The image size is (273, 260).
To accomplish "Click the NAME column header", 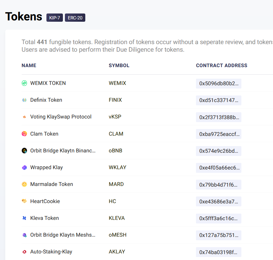I will click(29, 65).
